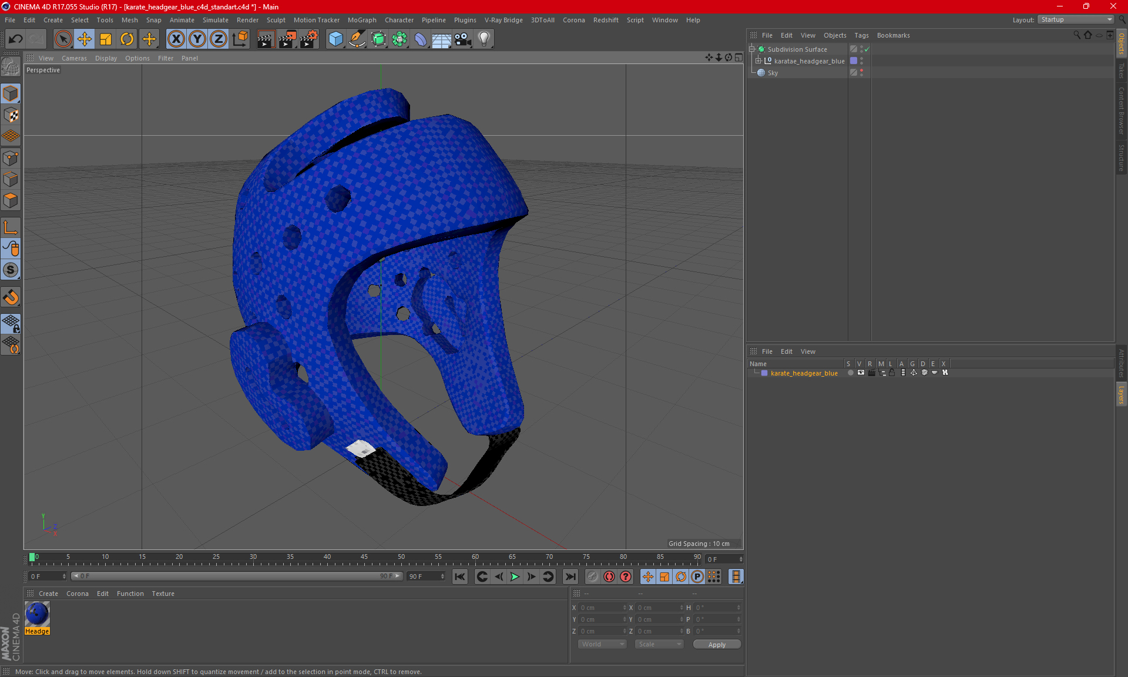Toggle visibility dots of Sky object
Image resolution: width=1128 pixels, height=677 pixels.
(x=862, y=72)
